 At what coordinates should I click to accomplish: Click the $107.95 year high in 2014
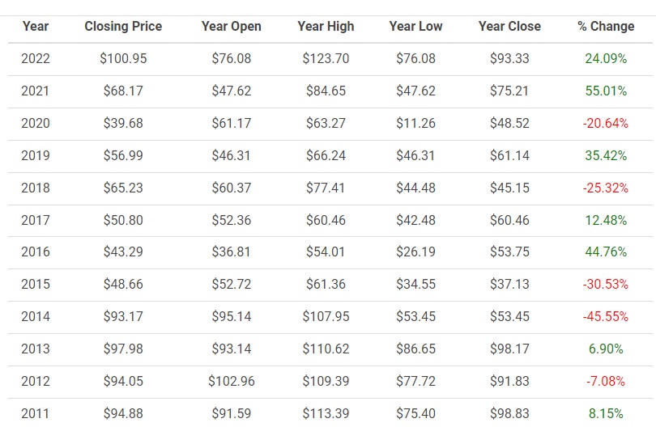326,317
